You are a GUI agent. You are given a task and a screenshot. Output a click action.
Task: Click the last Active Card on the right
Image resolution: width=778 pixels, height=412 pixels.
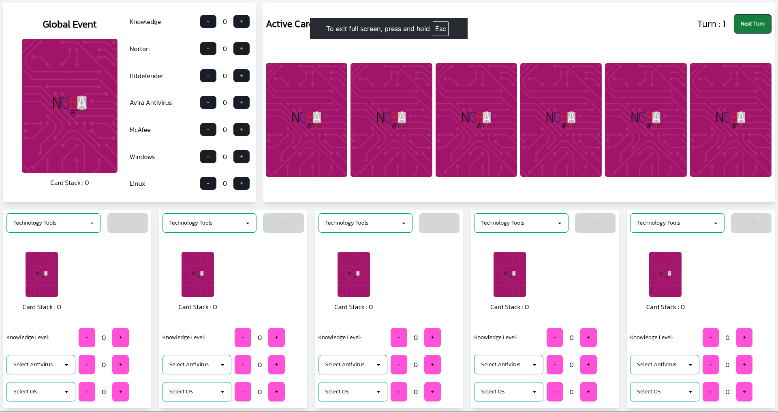point(730,120)
